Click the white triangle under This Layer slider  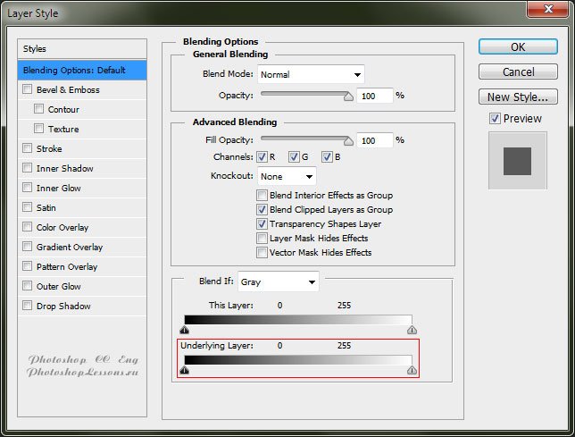tap(412, 330)
